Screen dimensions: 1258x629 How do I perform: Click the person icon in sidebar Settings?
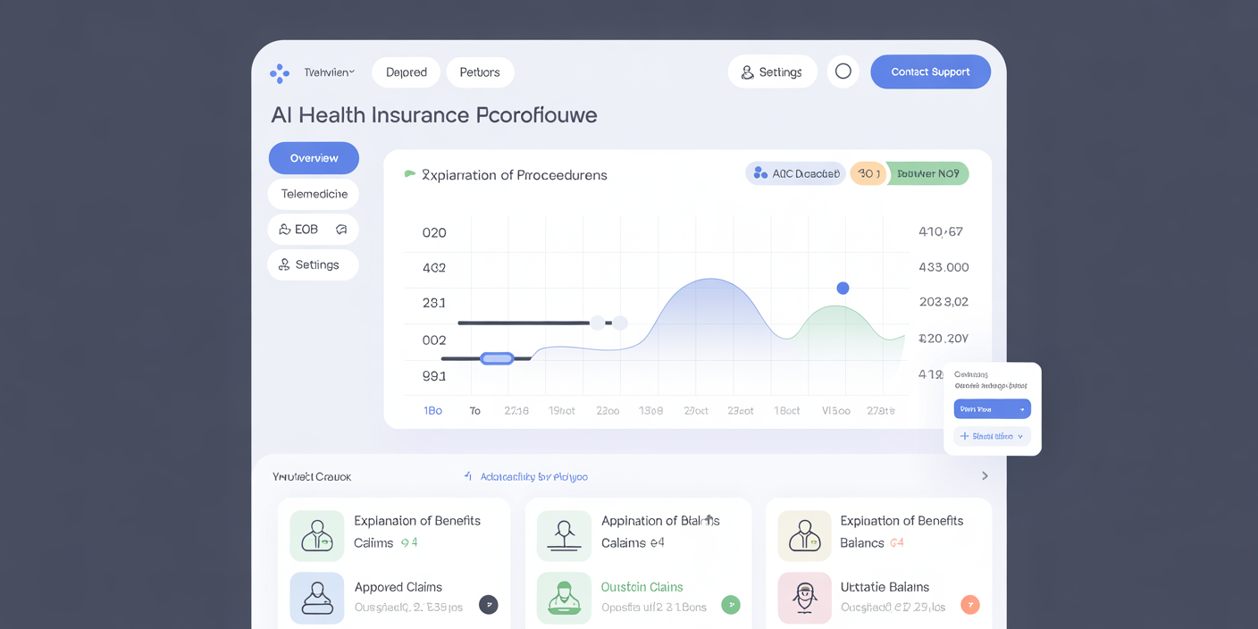[284, 264]
